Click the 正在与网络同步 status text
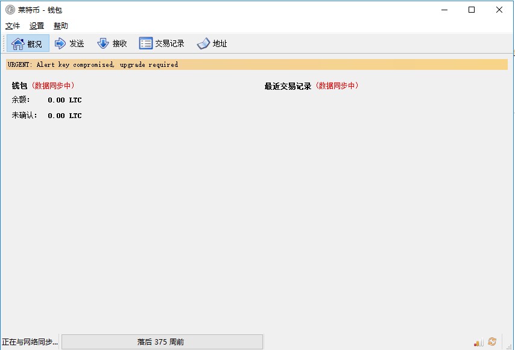Viewport: 515px width, 350px height. 30,342
